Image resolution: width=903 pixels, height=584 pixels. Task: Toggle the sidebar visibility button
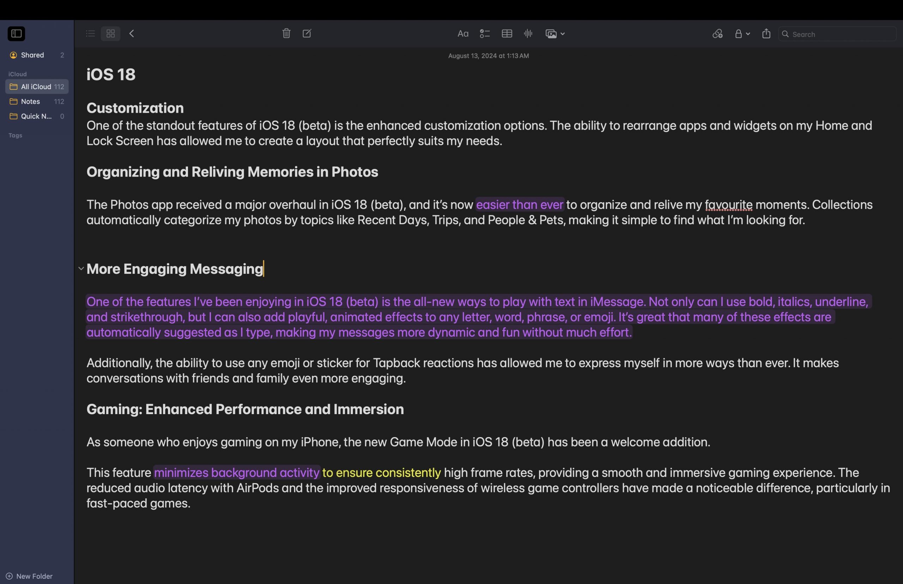point(16,34)
